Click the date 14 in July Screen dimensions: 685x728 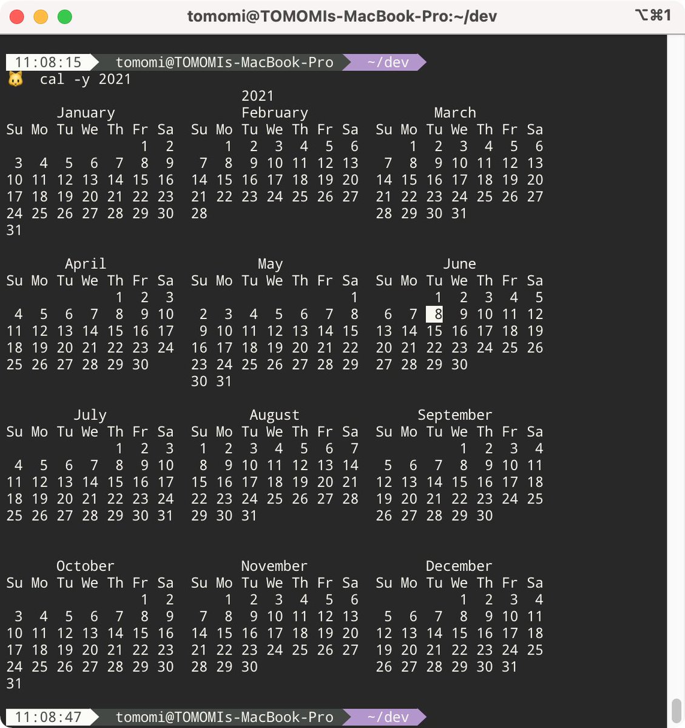(90, 482)
